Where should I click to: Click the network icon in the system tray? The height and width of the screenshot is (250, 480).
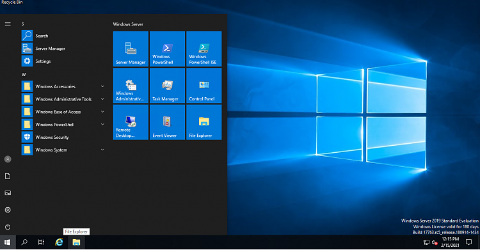426,242
